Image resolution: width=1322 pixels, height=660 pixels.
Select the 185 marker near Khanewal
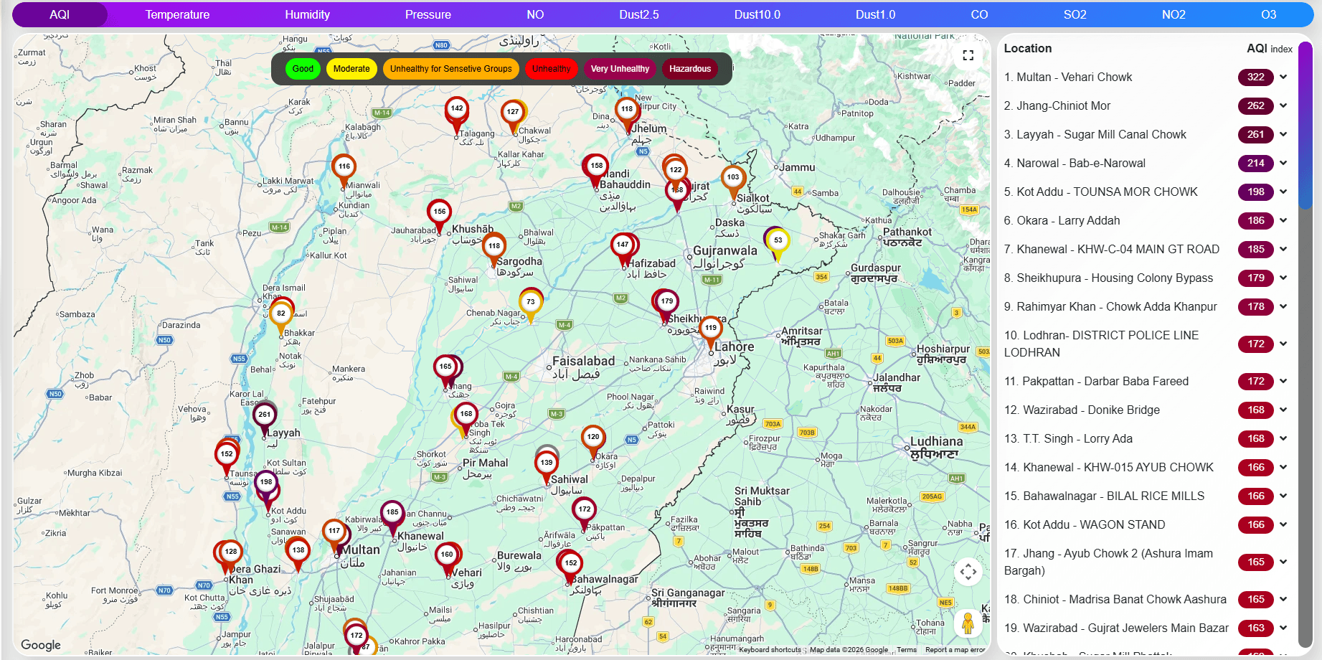392,518
